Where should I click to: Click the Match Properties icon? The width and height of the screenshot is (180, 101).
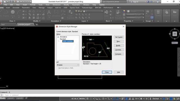tap(118, 12)
